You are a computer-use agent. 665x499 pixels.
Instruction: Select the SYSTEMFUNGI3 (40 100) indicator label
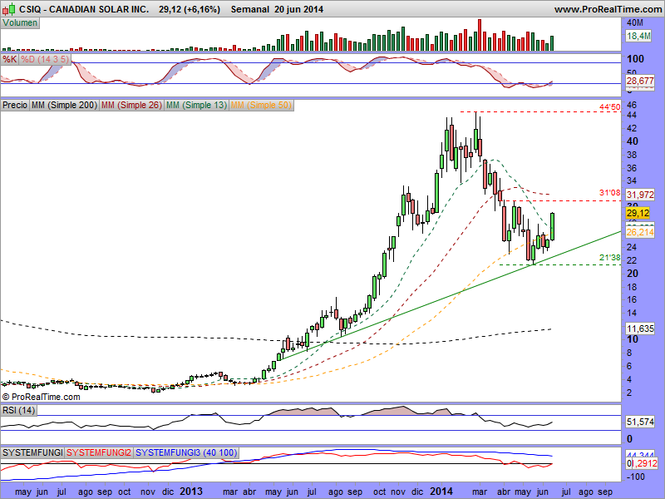pyautogui.click(x=186, y=452)
